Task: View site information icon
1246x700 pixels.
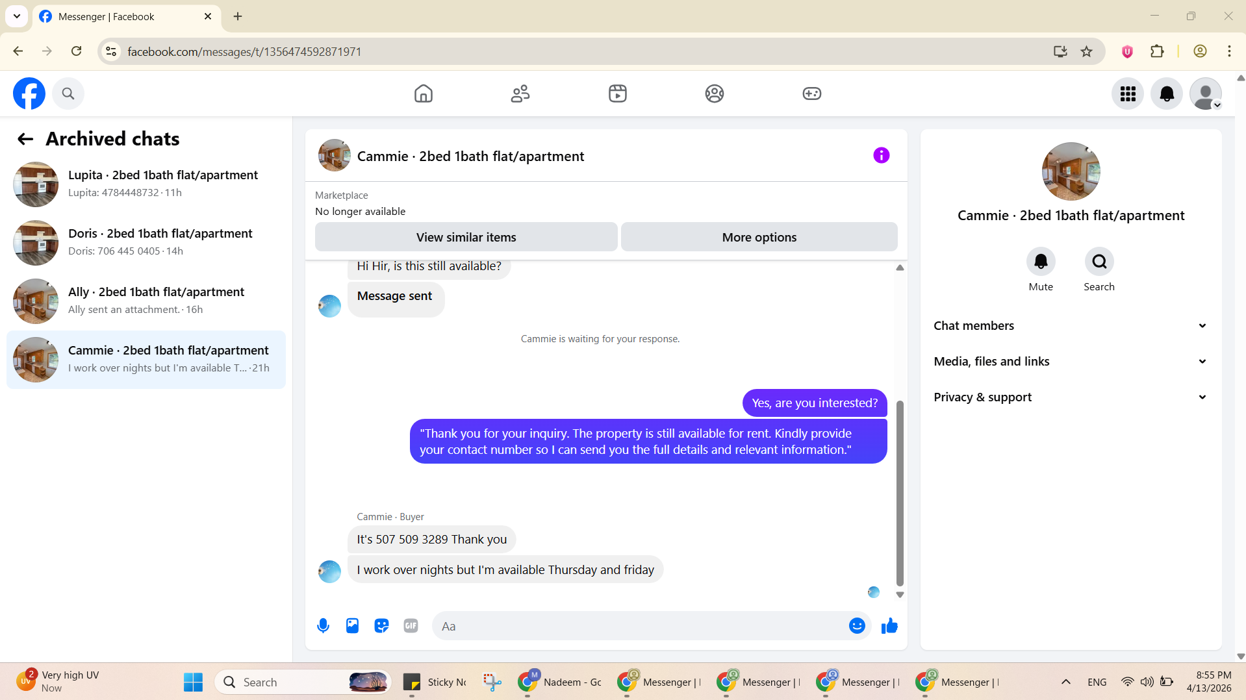Action: pos(111,51)
